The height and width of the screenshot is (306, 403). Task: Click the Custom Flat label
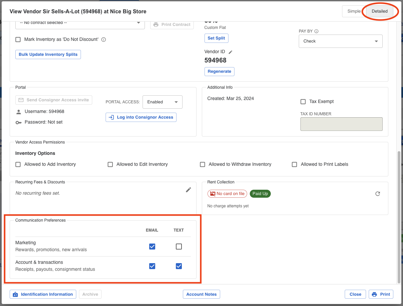(x=215, y=28)
